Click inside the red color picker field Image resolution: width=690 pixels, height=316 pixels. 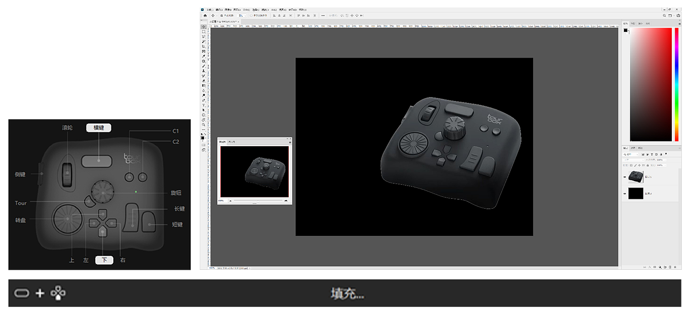[x=651, y=85]
